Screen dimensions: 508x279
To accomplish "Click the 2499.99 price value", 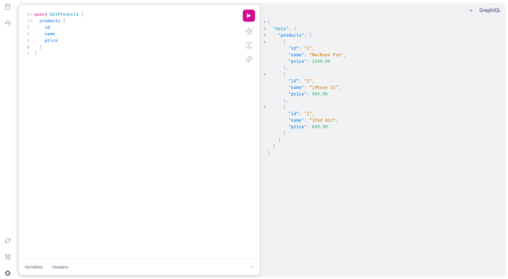I will point(321,61).
